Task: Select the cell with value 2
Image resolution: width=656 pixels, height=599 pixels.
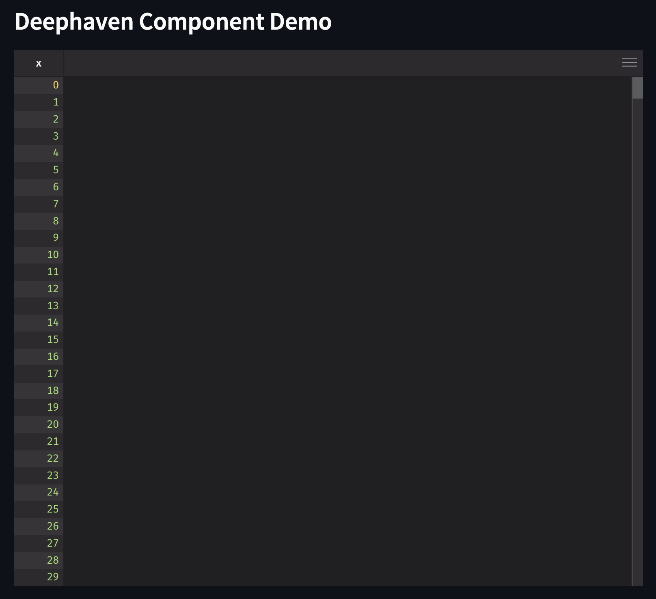Action: tap(39, 119)
